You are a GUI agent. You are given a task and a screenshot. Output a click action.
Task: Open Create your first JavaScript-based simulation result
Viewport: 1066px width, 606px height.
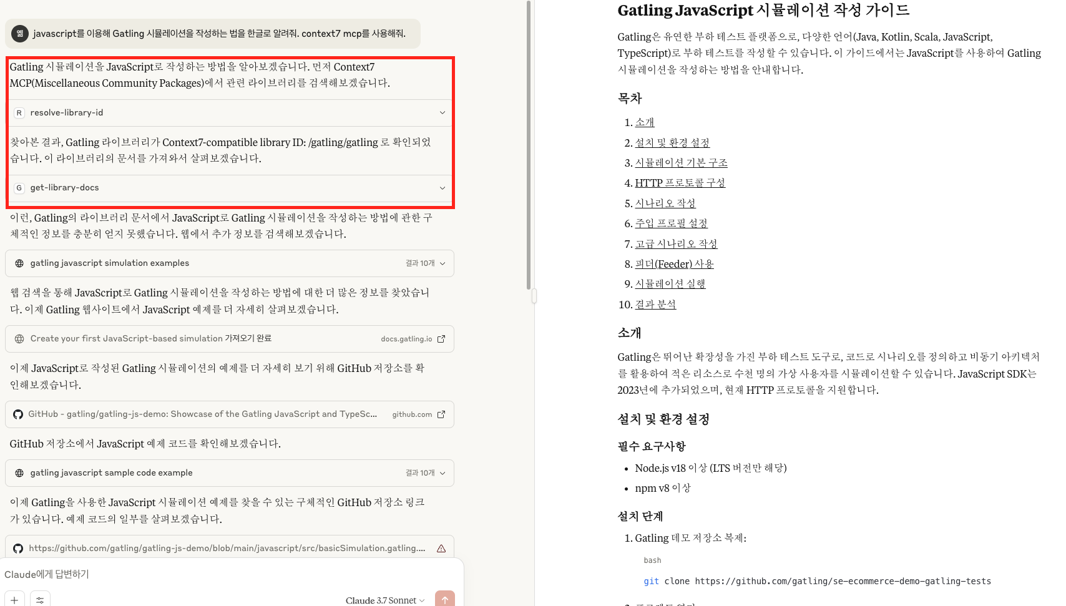tap(230, 339)
